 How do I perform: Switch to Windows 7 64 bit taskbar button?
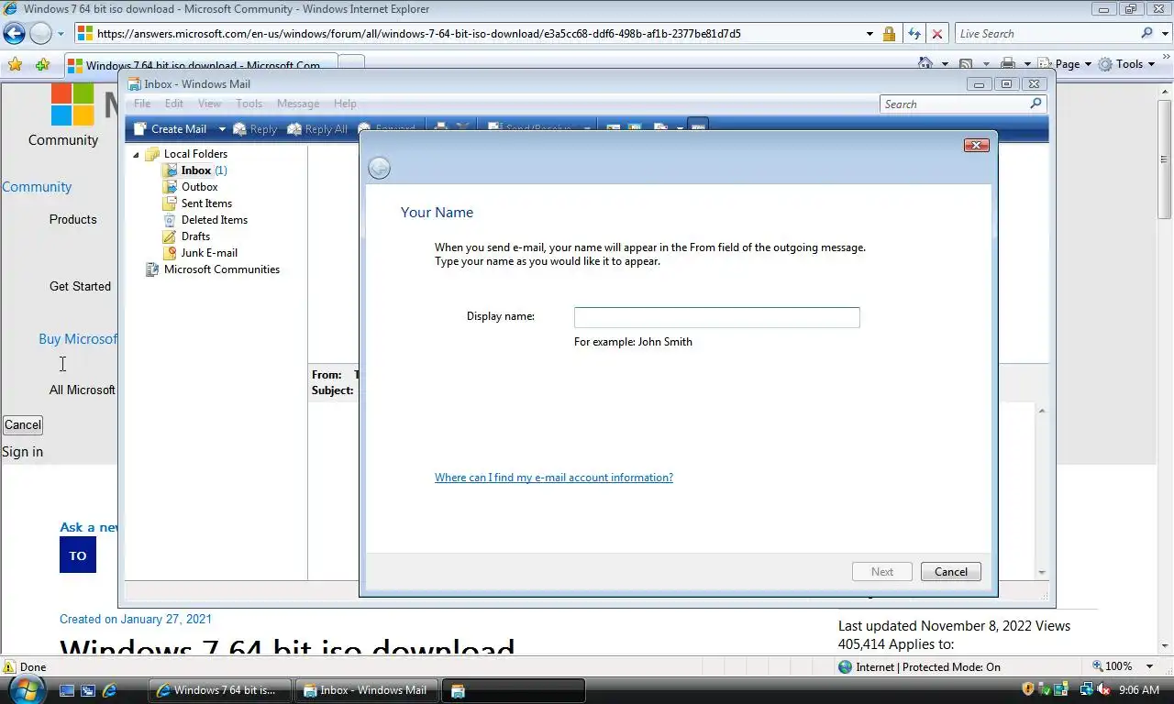pos(219,690)
